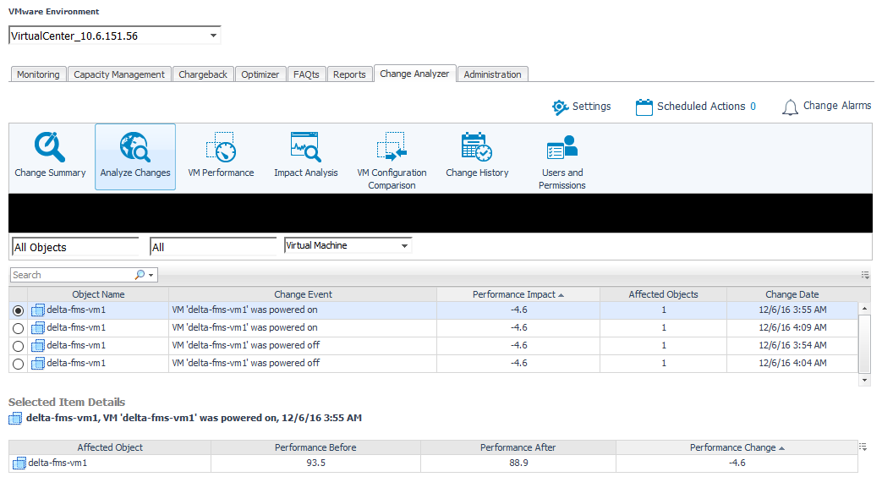
Task: Click VM icon in the Affected Object row
Action: click(19, 463)
